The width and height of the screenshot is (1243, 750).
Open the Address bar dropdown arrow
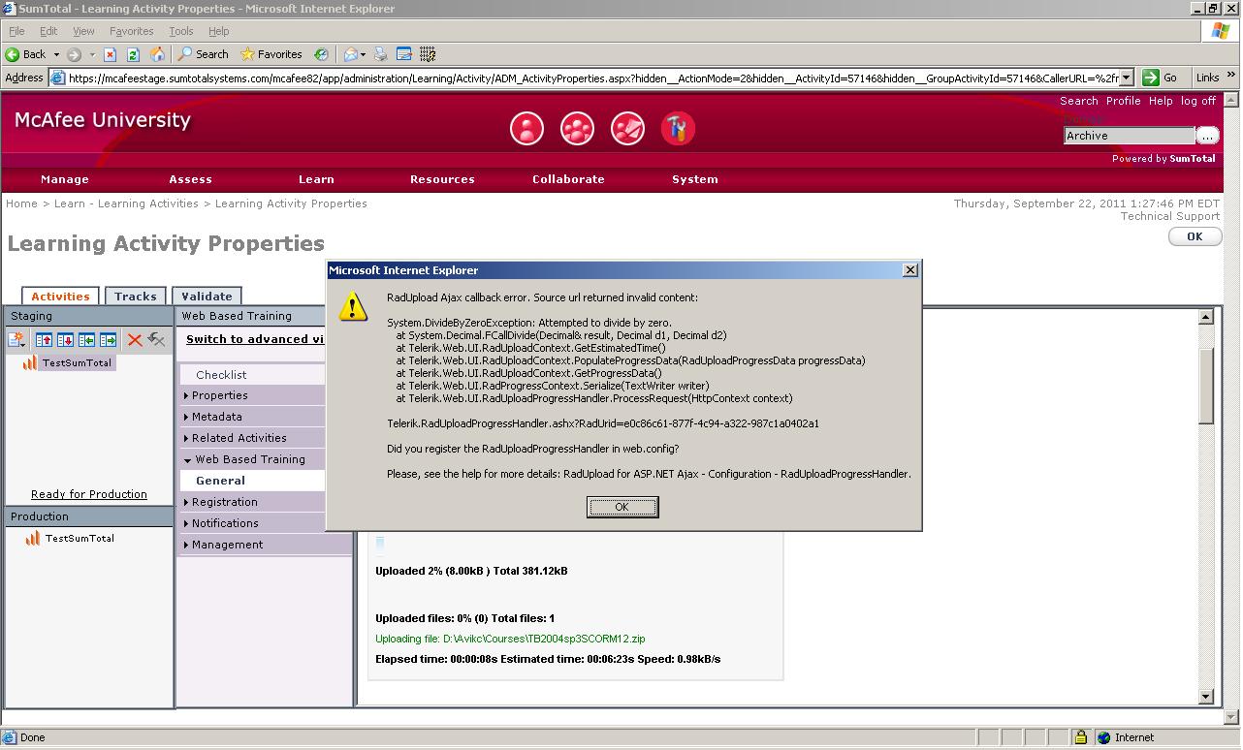click(1126, 78)
